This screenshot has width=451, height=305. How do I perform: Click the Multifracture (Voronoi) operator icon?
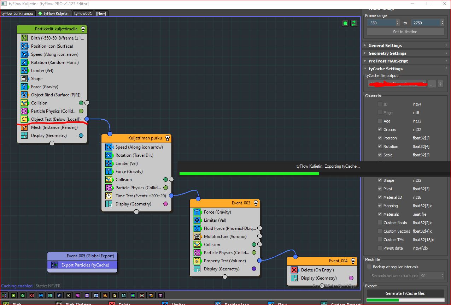point(197,236)
